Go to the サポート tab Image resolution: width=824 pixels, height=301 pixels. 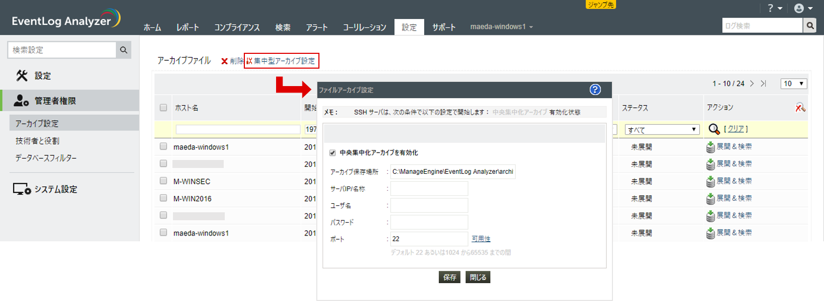(444, 27)
